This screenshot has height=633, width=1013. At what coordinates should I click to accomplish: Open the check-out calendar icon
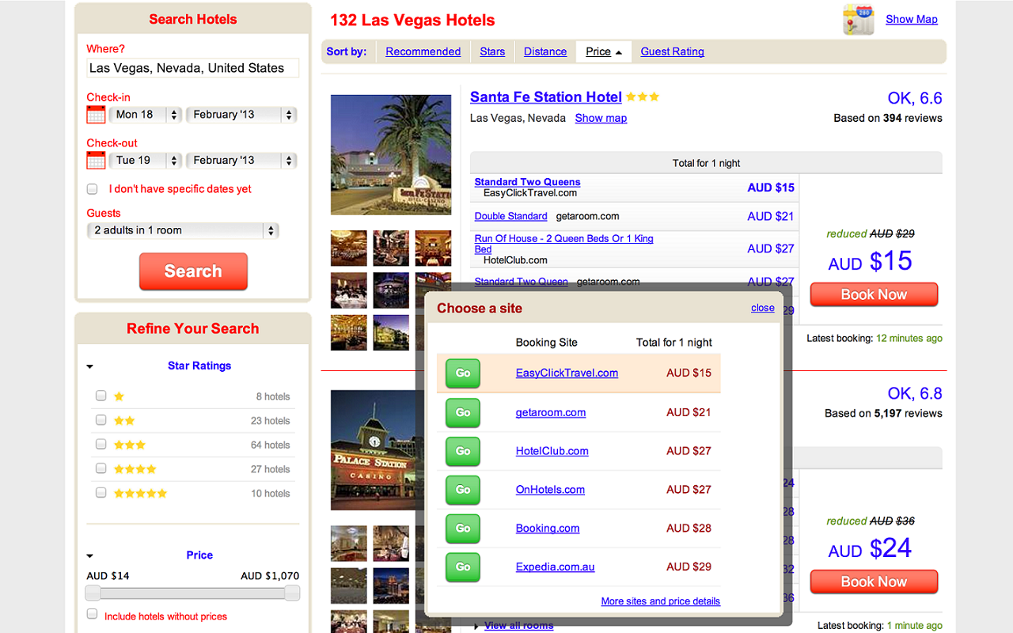tap(96, 161)
